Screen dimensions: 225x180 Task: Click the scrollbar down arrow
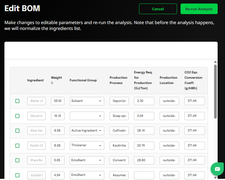coord(215,178)
